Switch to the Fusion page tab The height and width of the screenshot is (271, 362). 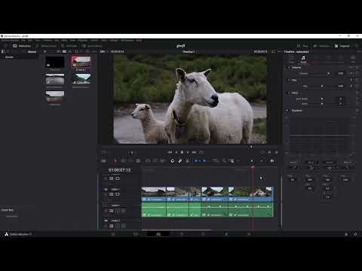pos(181,234)
